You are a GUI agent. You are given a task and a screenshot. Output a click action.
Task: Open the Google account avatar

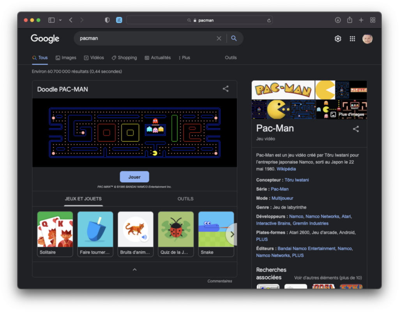pyautogui.click(x=367, y=39)
